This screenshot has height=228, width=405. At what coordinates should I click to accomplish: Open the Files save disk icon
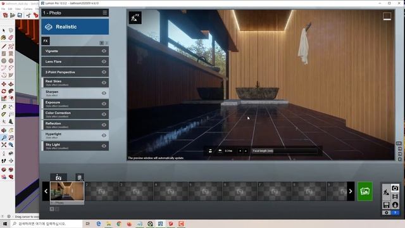387,205
